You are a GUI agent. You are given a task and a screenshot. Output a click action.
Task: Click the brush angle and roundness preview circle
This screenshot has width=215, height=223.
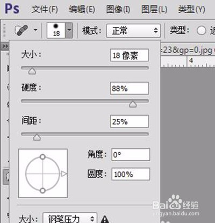tap(43, 174)
